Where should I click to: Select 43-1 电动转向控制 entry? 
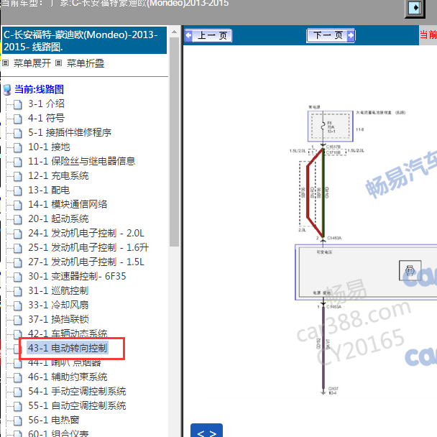[x=68, y=348]
